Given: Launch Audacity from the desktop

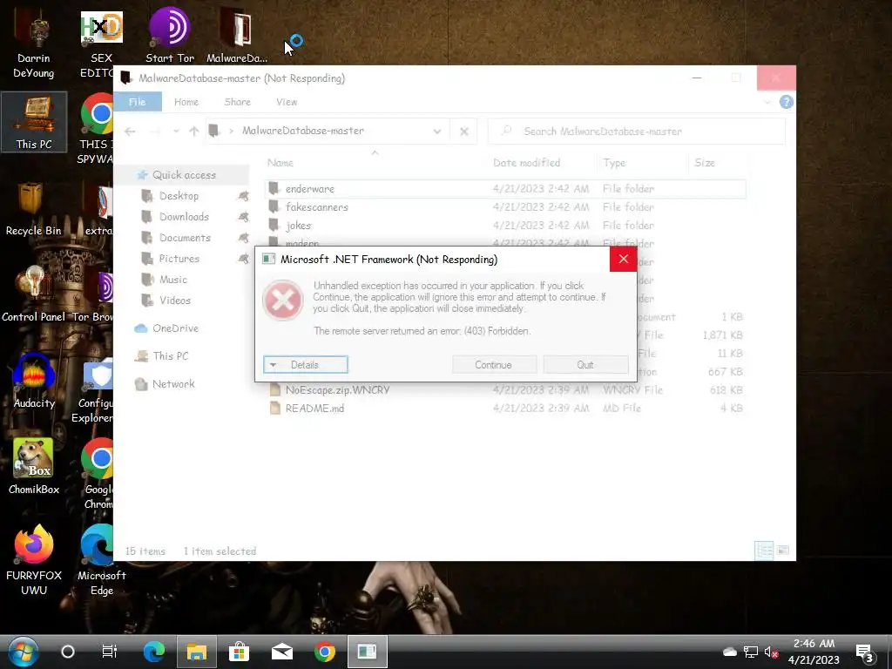Looking at the screenshot, I should (x=34, y=382).
